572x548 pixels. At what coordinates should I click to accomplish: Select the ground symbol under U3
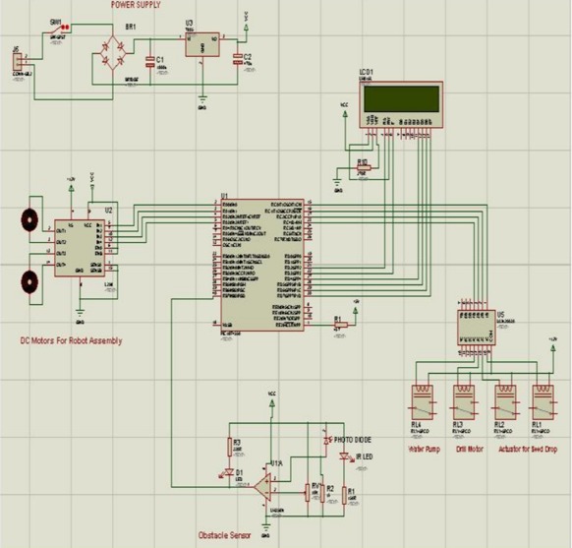coord(202,99)
